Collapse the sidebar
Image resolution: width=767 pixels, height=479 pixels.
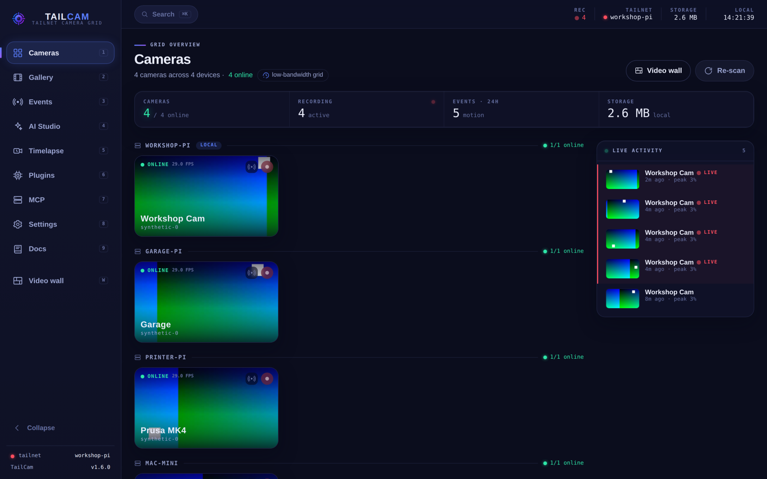click(35, 428)
